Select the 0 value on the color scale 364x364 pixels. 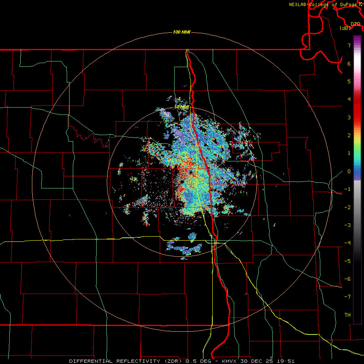(x=349, y=171)
